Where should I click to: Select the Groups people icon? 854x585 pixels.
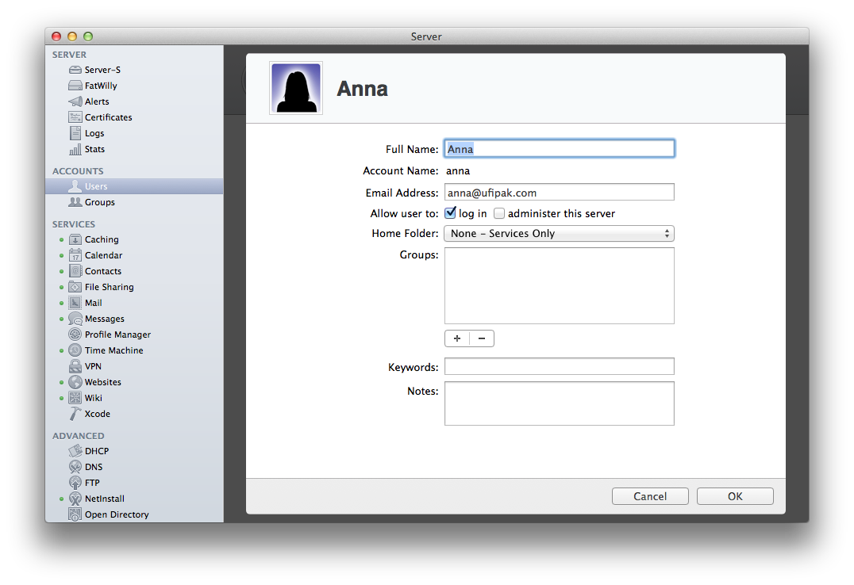pyautogui.click(x=75, y=202)
